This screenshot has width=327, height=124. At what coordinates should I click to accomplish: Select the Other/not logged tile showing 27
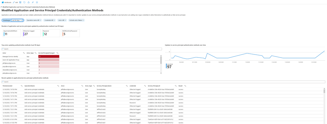point(31,33)
